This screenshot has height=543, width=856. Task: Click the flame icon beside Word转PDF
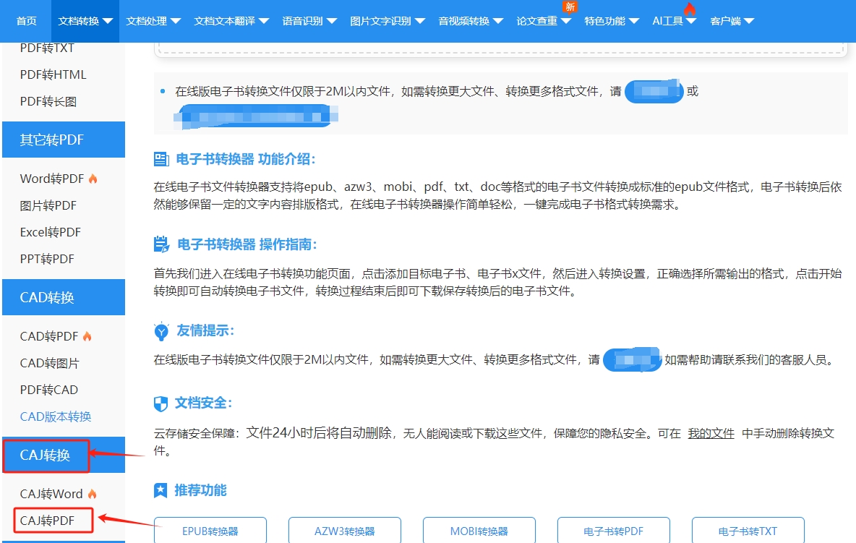coord(93,179)
